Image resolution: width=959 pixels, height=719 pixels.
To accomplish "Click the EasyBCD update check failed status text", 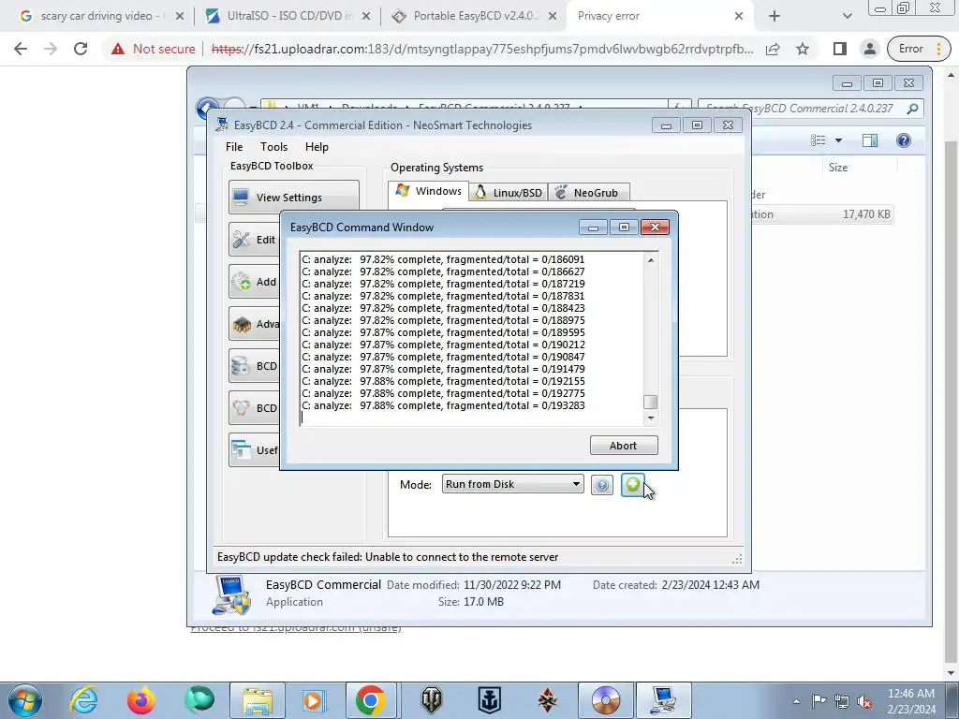I will point(388,557).
